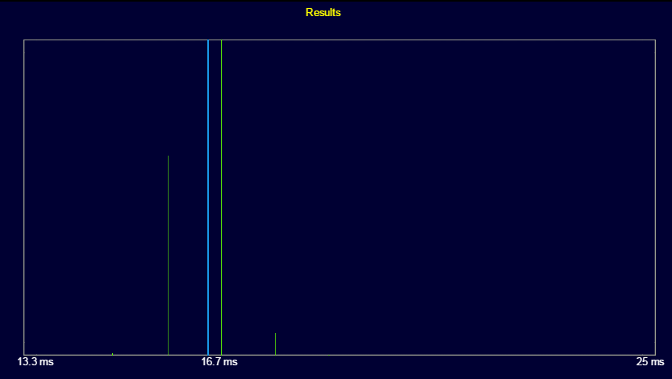Click the short green bar right of 16.7 ms

coord(275,344)
